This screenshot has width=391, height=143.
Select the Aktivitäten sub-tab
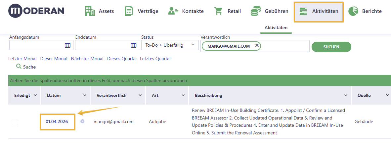(x=276, y=27)
